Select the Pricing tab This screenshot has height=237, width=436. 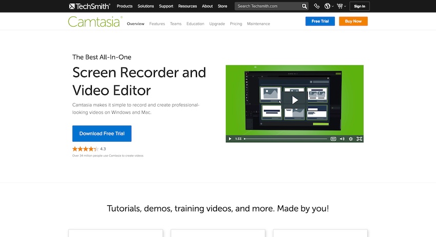236,24
